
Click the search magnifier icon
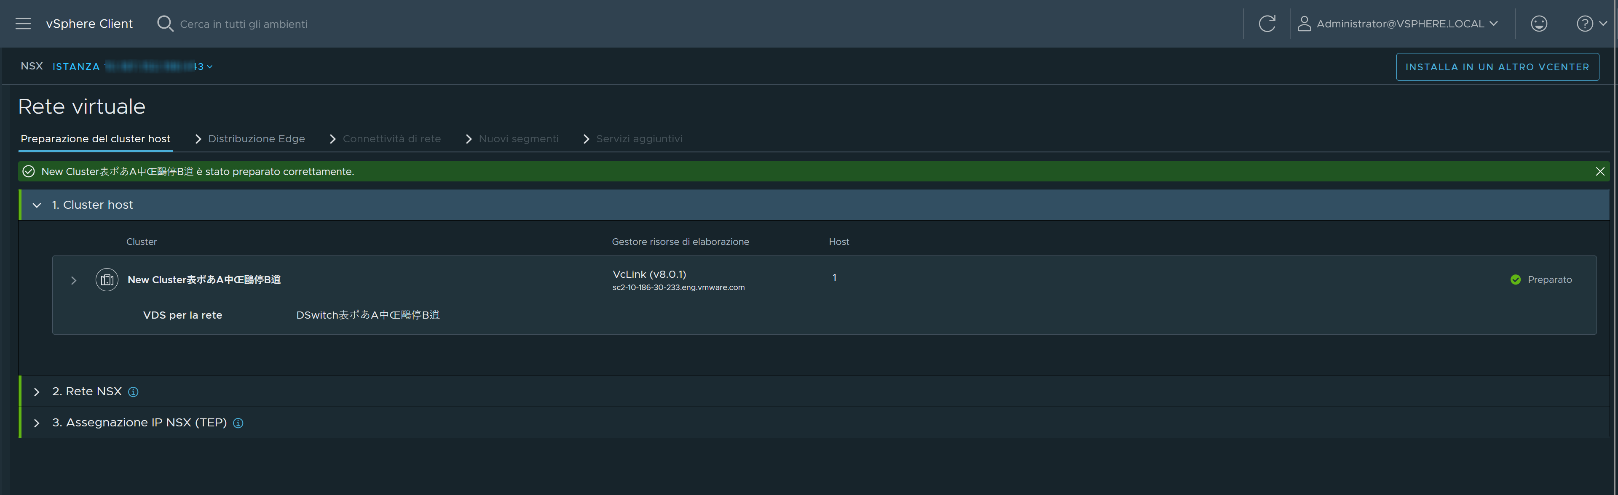pyautogui.click(x=165, y=24)
